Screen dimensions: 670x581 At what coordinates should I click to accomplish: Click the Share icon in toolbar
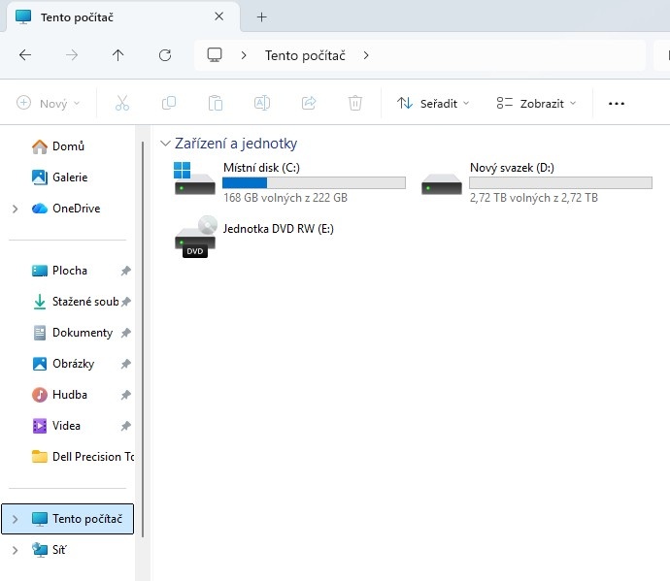coord(309,103)
